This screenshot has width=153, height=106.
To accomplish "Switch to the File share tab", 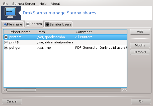I will pyautogui.click(x=13, y=24).
